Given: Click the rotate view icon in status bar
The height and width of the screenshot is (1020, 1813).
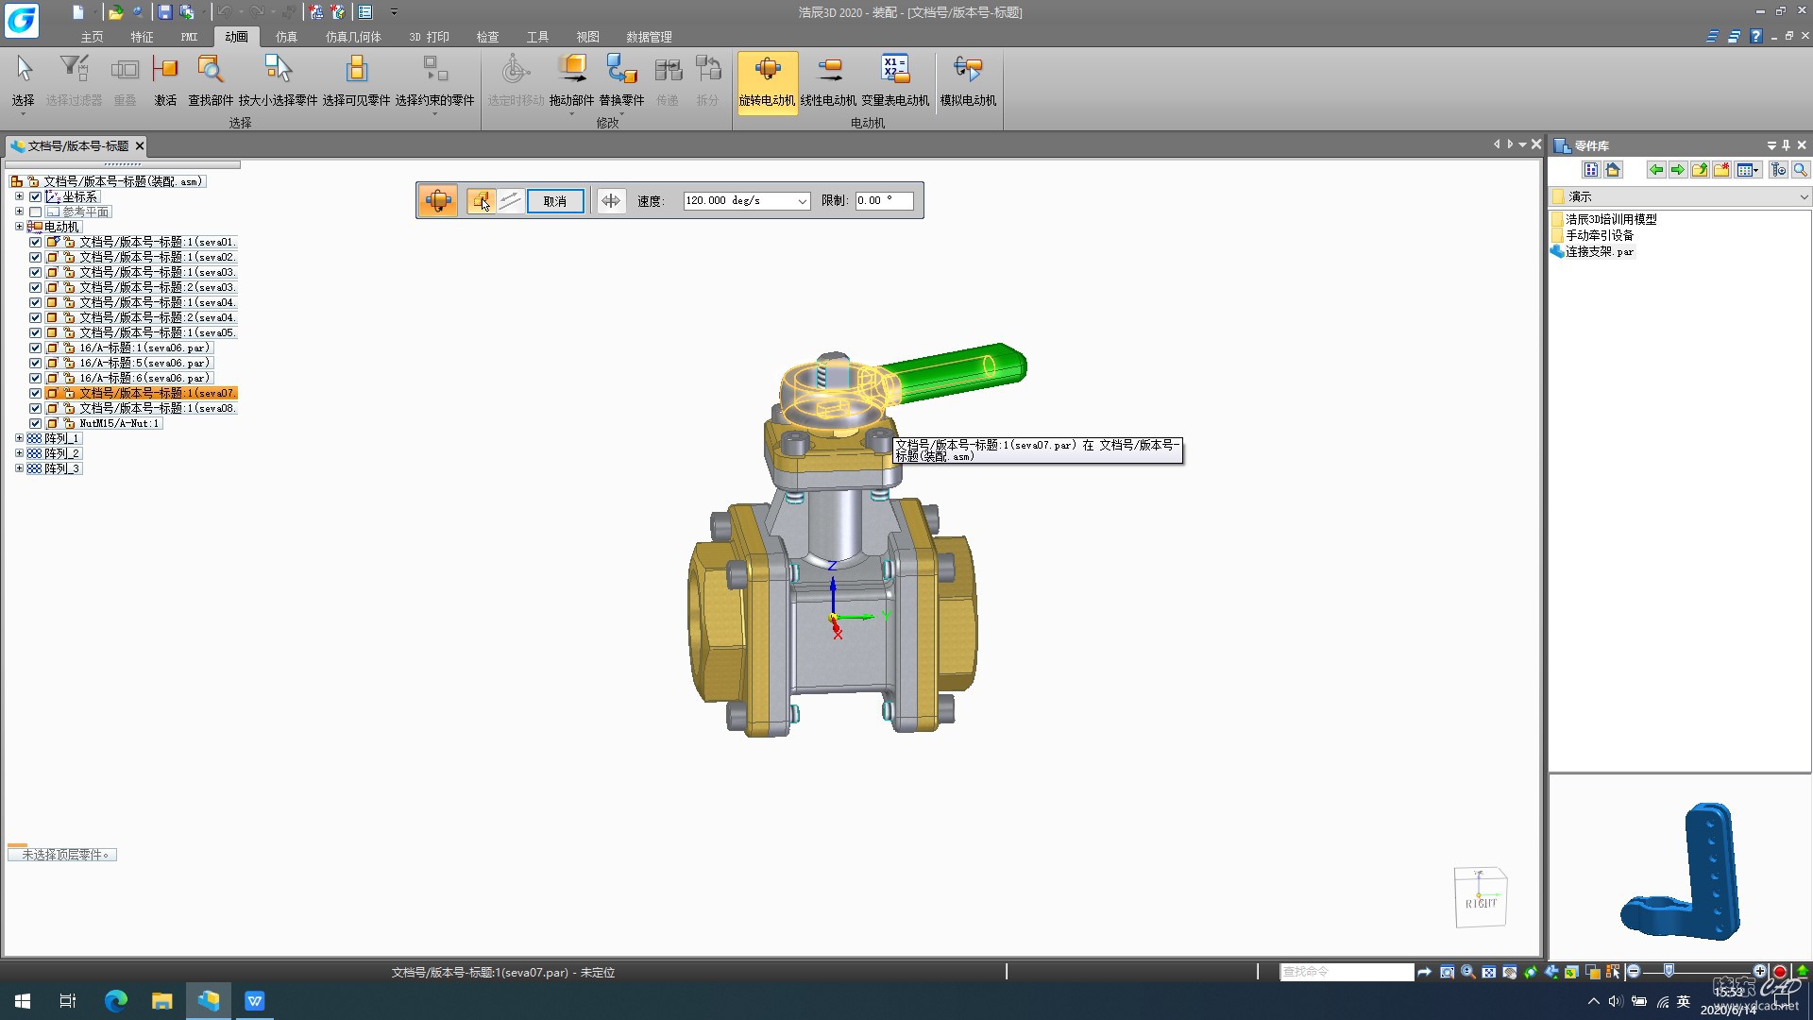Looking at the screenshot, I should point(1530,972).
